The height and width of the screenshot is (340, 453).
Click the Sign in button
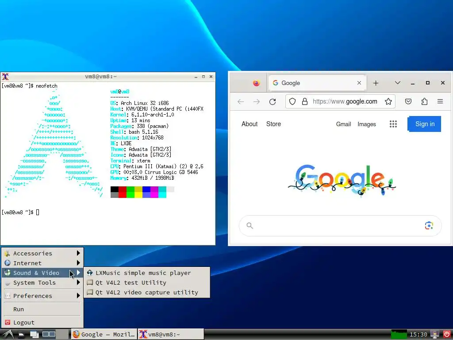tap(424, 124)
